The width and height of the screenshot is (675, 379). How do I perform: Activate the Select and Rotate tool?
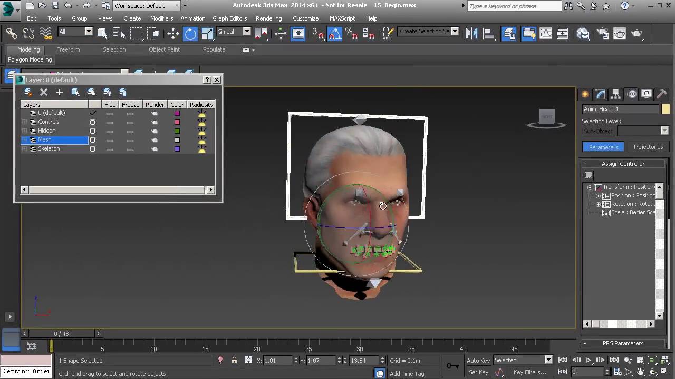point(190,33)
